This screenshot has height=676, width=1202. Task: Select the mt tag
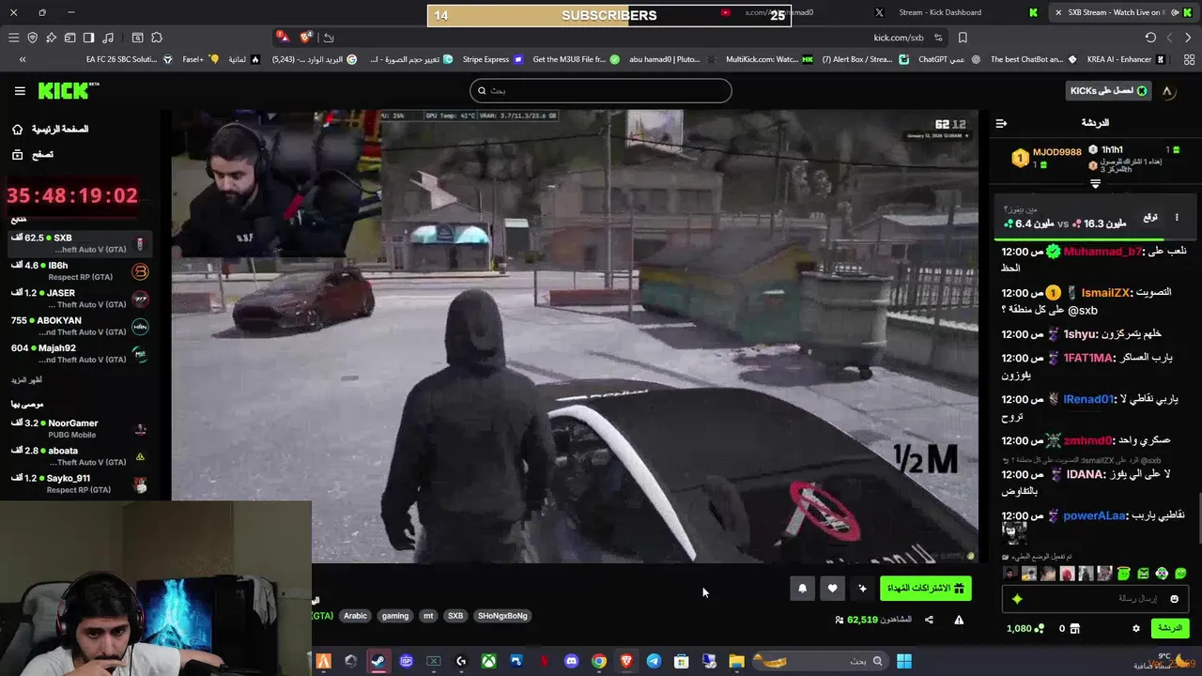tap(428, 616)
